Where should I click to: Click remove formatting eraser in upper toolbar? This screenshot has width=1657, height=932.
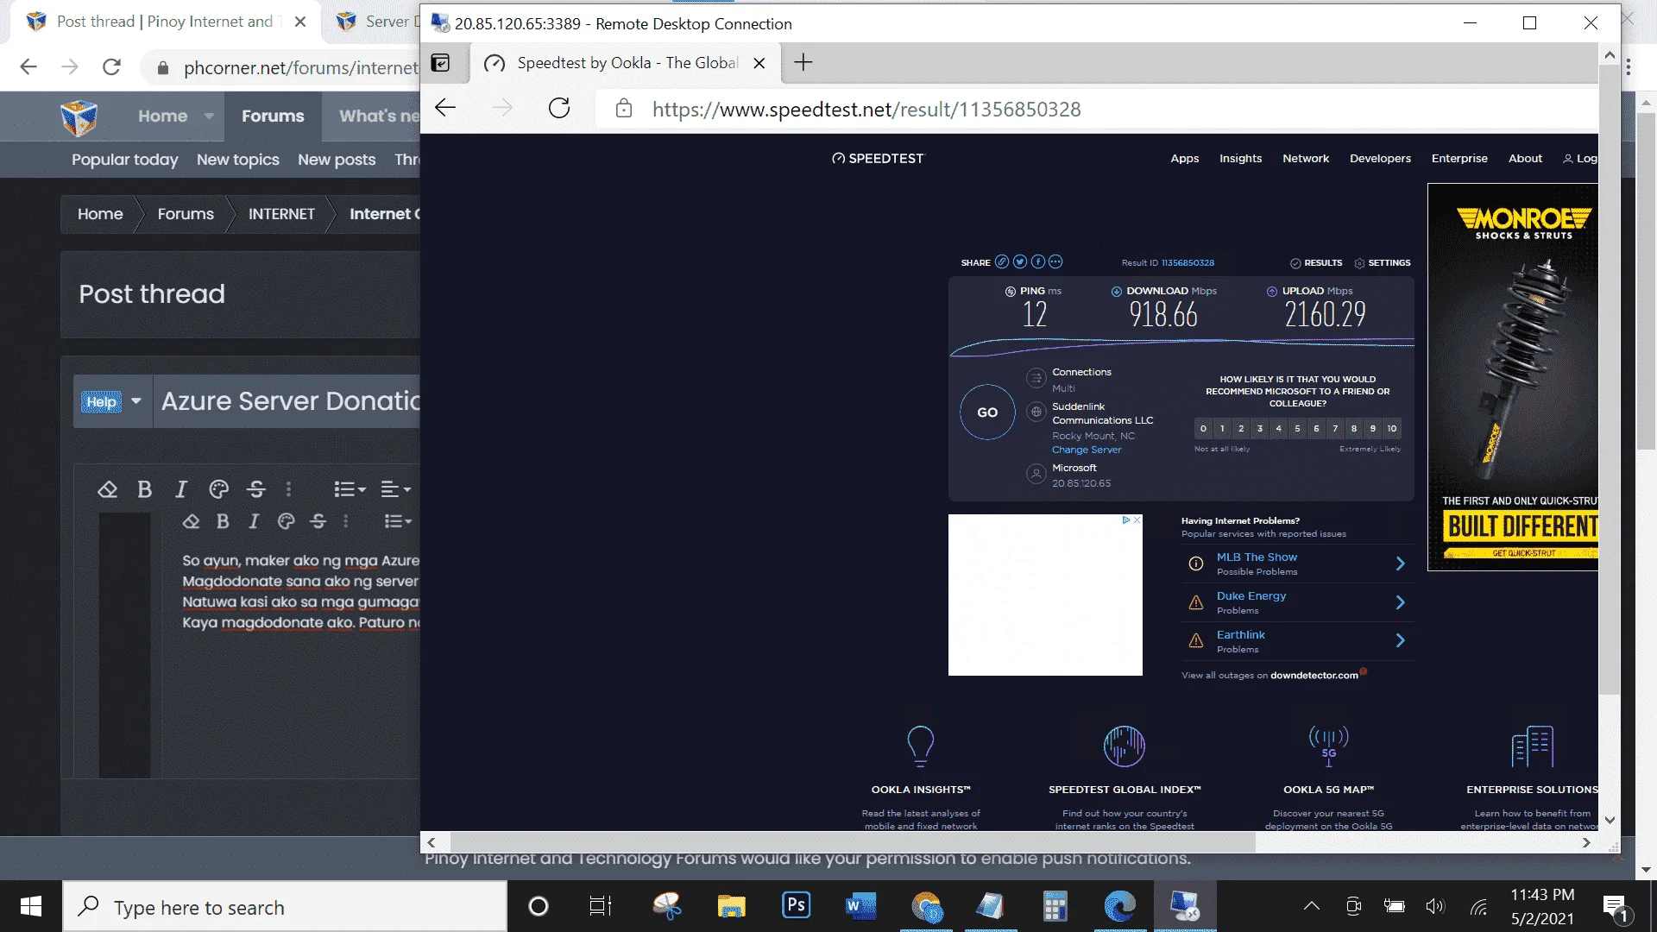point(107,490)
